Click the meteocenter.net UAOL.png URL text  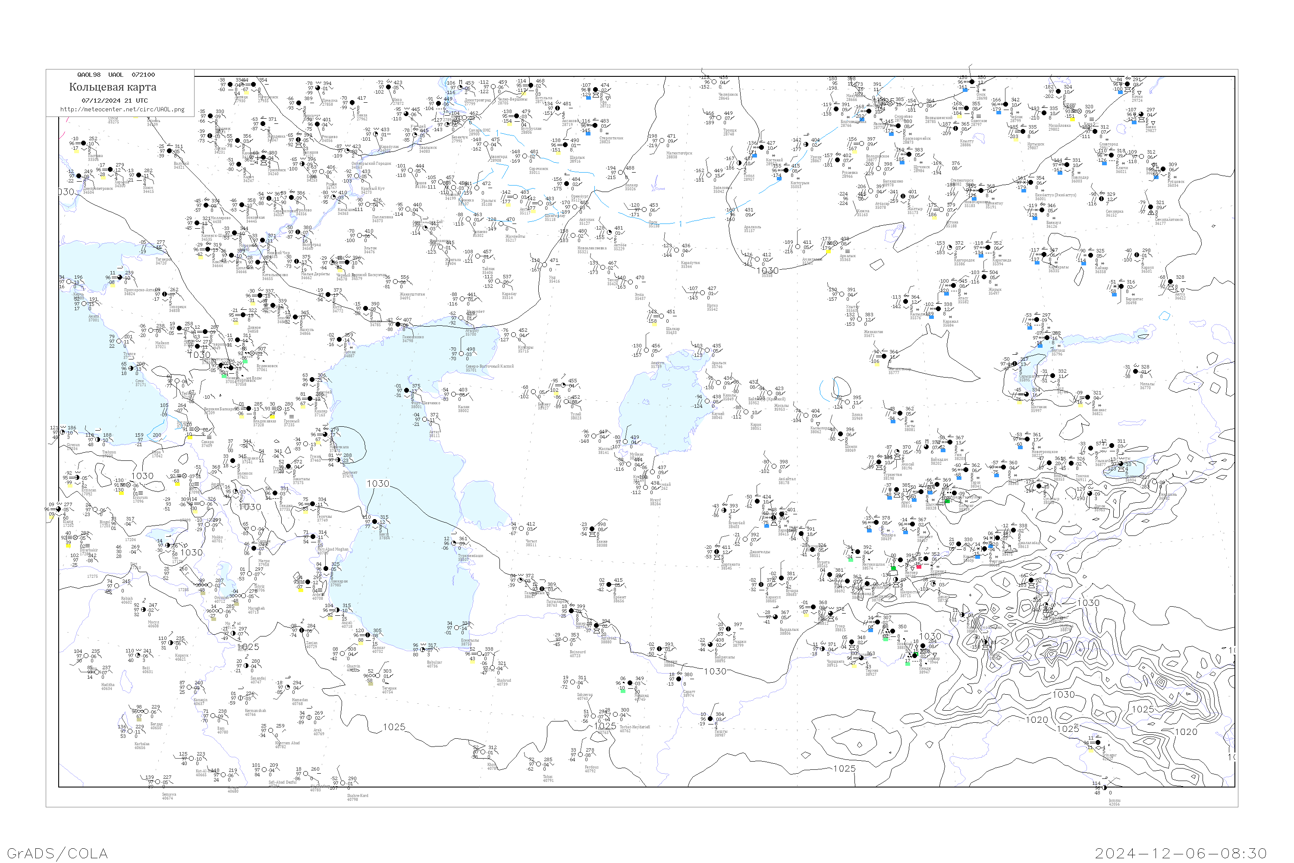[x=122, y=110]
